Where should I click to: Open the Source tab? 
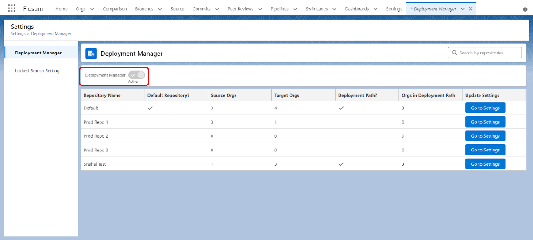click(178, 9)
